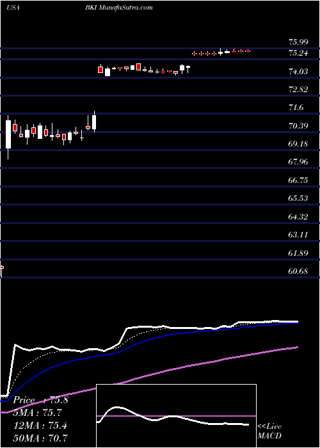Click the small red candle near 60.68 level
Image resolution: width=320 pixels, height=448 pixels.
pos(2,268)
